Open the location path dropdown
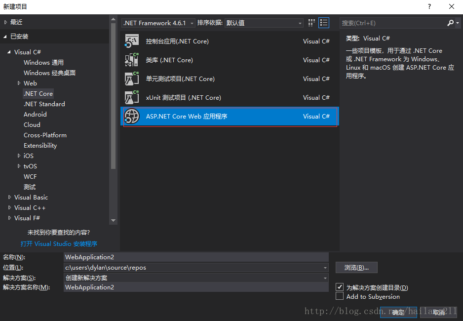The height and width of the screenshot is (321, 463). [x=325, y=268]
